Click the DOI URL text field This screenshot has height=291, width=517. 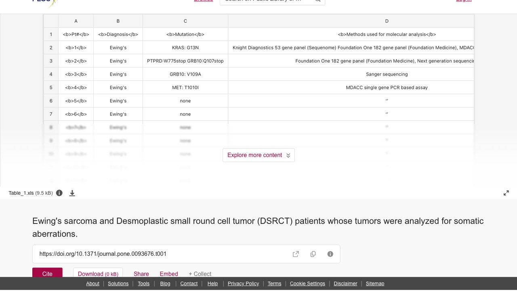162,254
